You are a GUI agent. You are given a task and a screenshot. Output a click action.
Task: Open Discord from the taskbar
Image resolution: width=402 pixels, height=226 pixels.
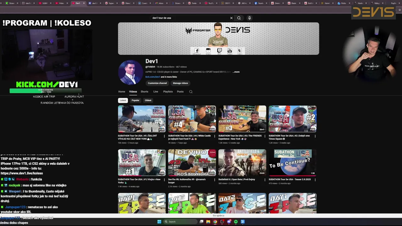(229, 222)
